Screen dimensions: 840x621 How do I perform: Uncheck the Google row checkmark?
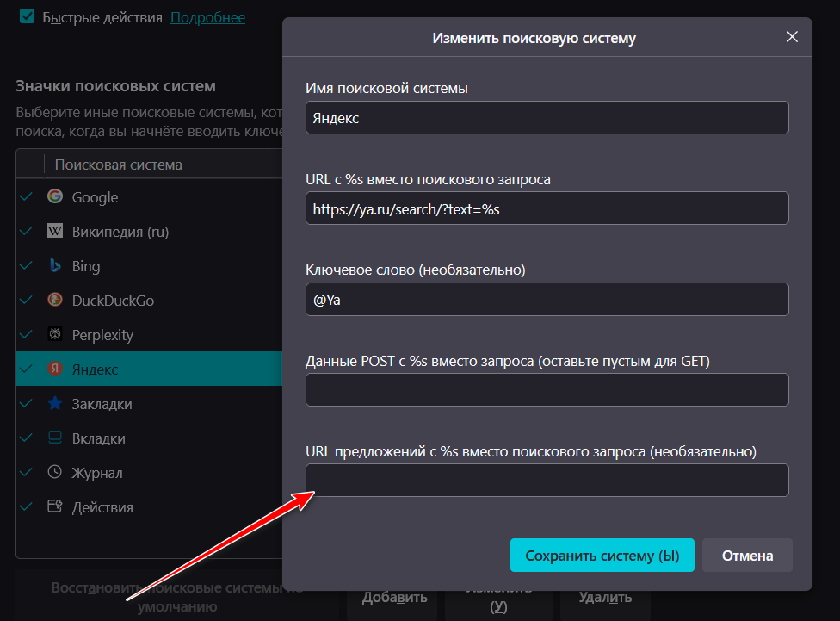pos(26,196)
